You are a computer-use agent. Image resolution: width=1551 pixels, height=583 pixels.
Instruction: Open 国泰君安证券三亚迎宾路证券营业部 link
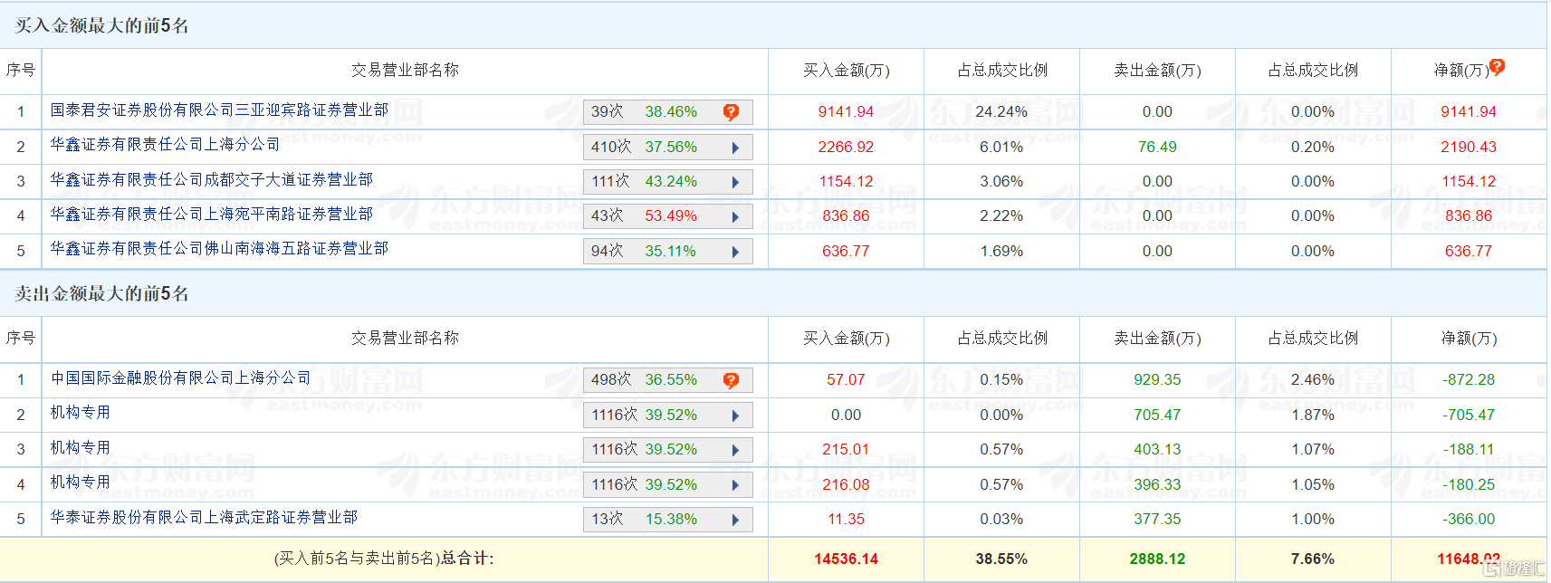pyautogui.click(x=219, y=110)
